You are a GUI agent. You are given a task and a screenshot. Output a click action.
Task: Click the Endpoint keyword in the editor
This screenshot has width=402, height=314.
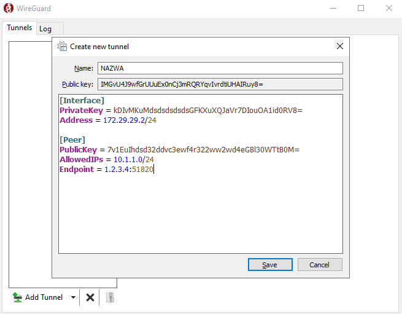(77, 170)
